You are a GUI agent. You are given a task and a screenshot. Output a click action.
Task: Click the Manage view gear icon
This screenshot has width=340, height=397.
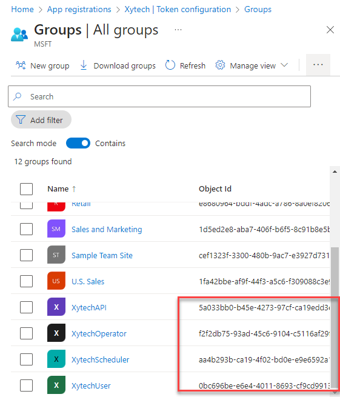[x=220, y=65]
